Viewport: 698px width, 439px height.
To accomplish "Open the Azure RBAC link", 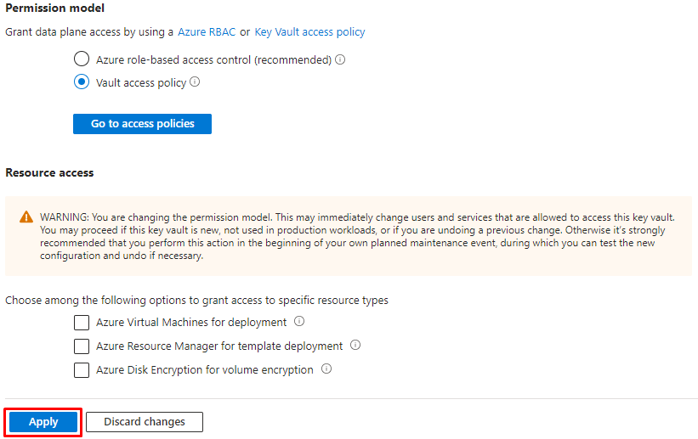I will point(207,32).
